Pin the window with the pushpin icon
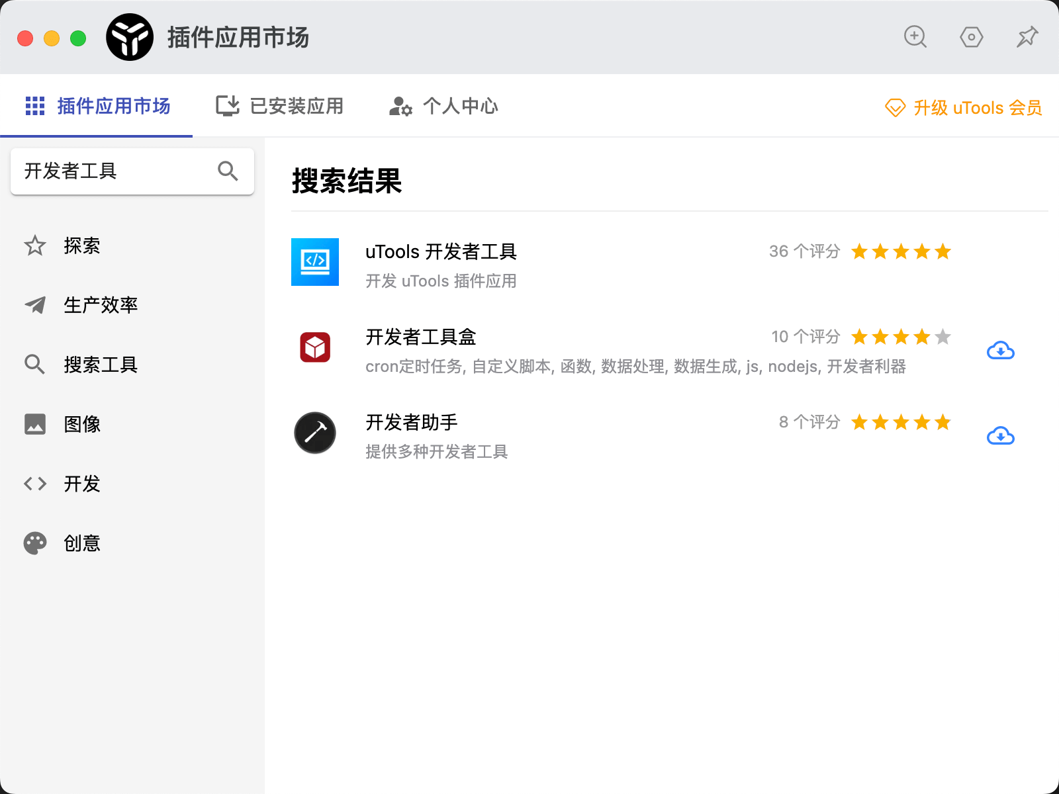Screen dimensions: 1059x794 (1027, 37)
